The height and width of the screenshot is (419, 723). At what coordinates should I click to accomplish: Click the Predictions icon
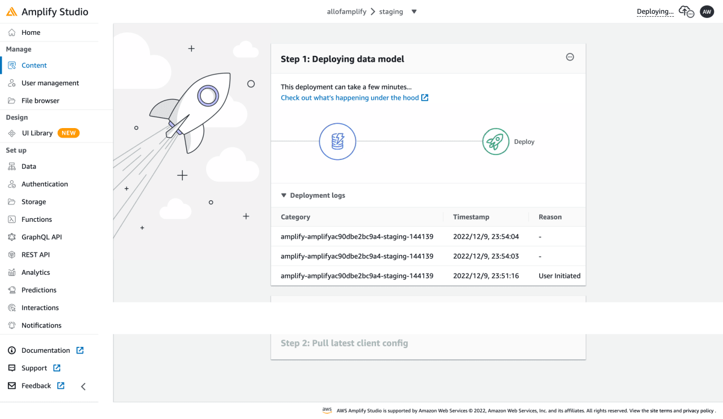[x=11, y=290]
